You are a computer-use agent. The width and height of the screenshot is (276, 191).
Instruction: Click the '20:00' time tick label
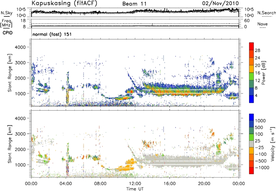click(204, 184)
